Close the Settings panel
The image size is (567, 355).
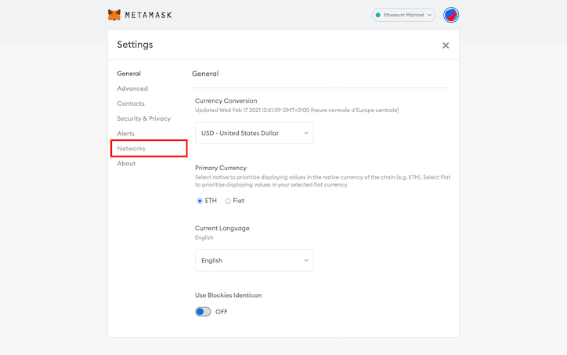tap(446, 45)
